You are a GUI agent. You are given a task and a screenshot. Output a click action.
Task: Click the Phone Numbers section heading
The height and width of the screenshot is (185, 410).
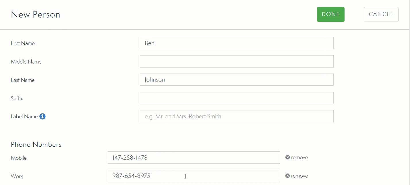[36, 144]
